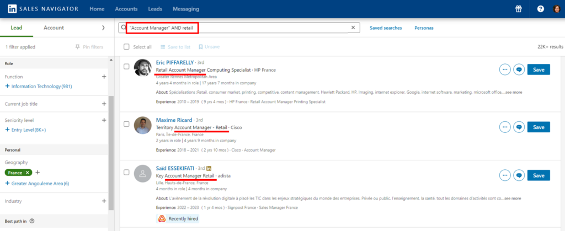This screenshot has width=565, height=231.
Task: Open more options for Eric PIFFARELLY
Action: pyautogui.click(x=504, y=69)
